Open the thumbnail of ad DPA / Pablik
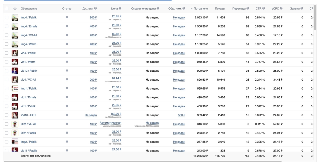This screenshot has width=320, height=162. 15,133
